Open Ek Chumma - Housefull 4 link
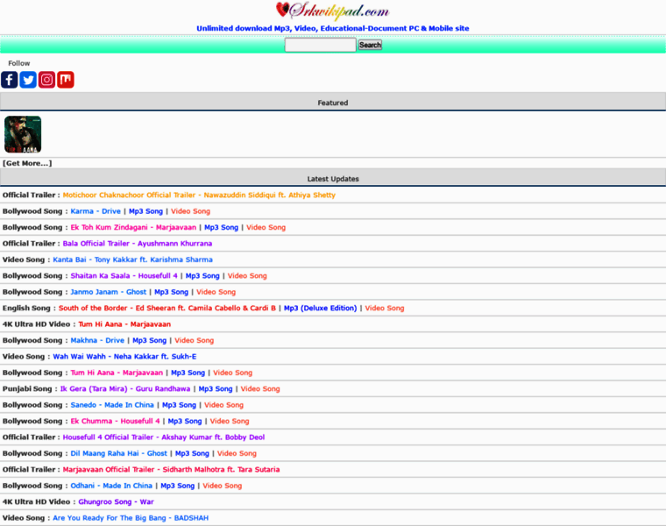The width and height of the screenshot is (666, 526). coord(115,421)
